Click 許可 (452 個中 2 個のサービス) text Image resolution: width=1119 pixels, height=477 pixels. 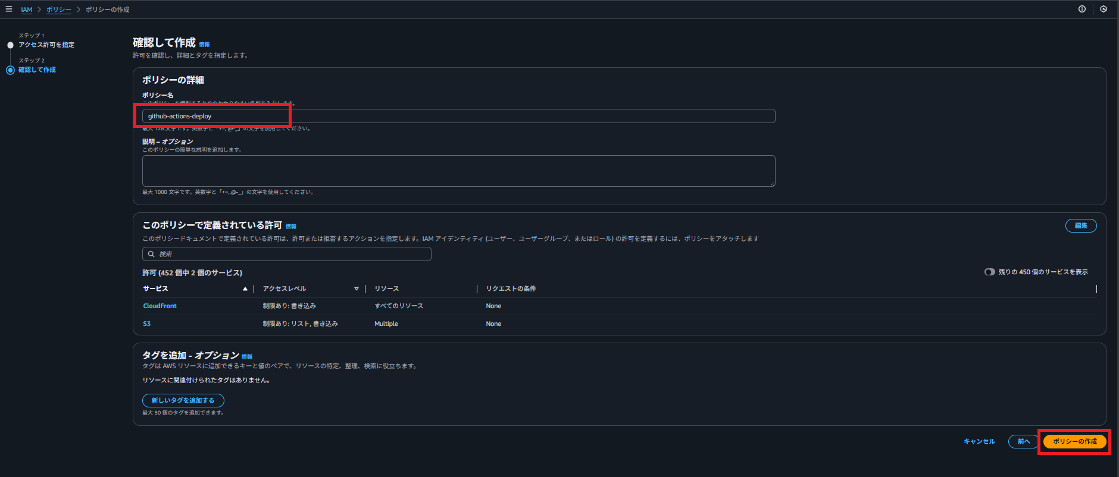pos(192,272)
